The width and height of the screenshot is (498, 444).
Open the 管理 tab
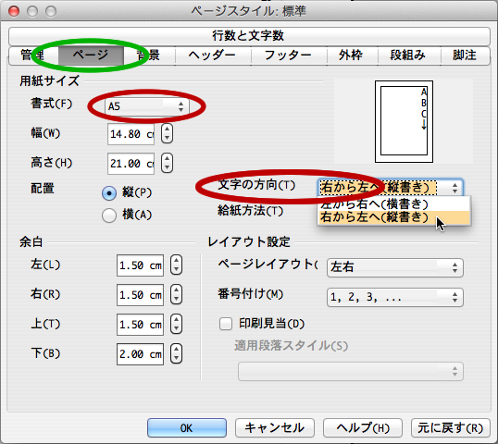[33, 55]
